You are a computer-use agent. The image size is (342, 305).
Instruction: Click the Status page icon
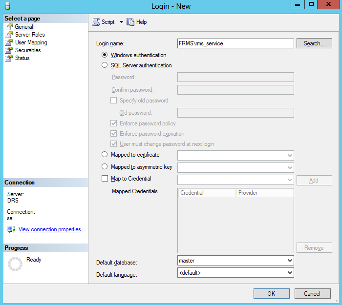(x=9, y=58)
